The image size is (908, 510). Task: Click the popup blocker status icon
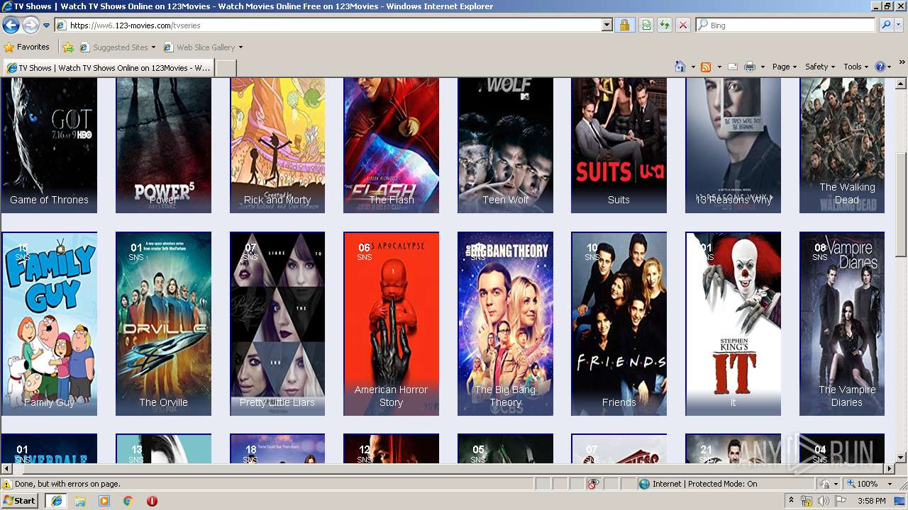pyautogui.click(x=593, y=484)
